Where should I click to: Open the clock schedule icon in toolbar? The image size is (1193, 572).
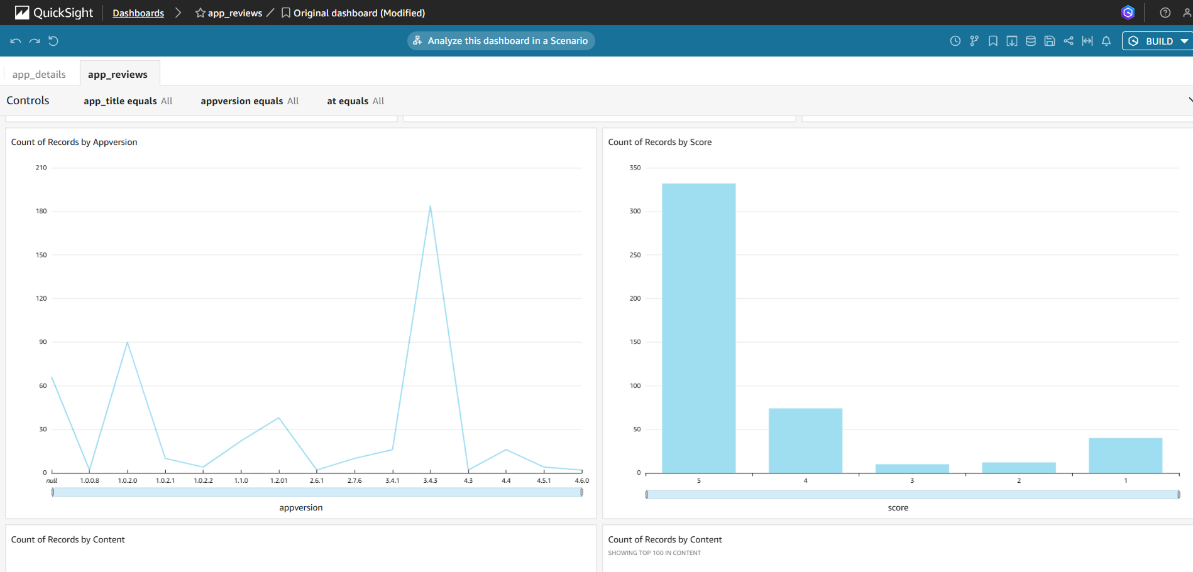tap(955, 41)
